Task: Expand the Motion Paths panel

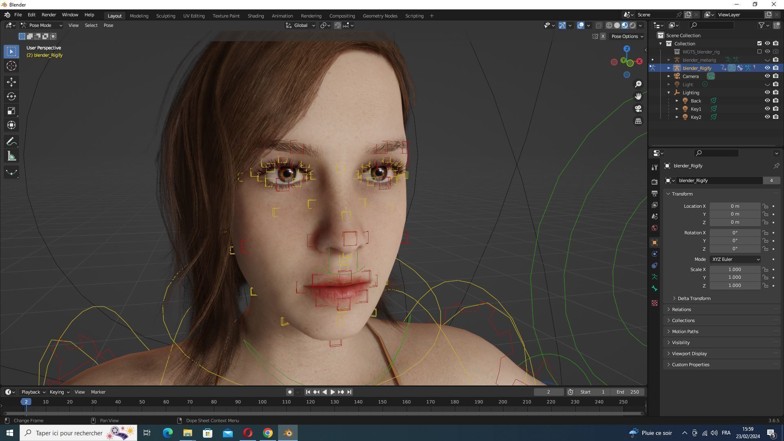Action: tap(685, 332)
